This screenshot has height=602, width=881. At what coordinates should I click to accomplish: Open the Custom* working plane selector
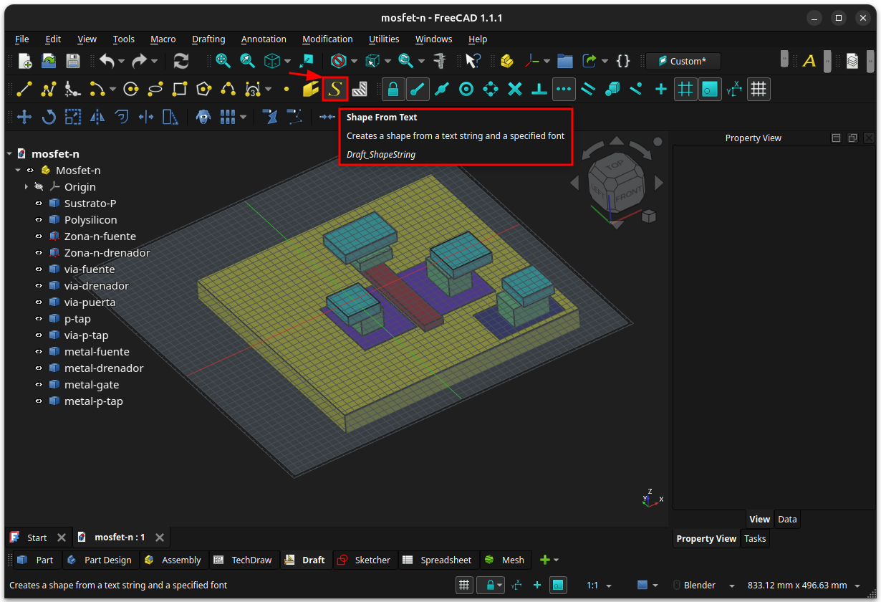click(683, 62)
